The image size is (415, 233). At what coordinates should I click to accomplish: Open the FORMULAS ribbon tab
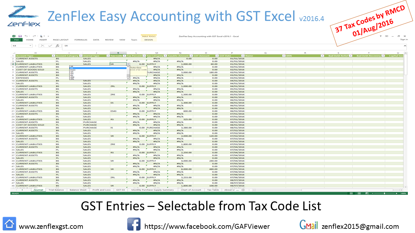(x=81, y=40)
